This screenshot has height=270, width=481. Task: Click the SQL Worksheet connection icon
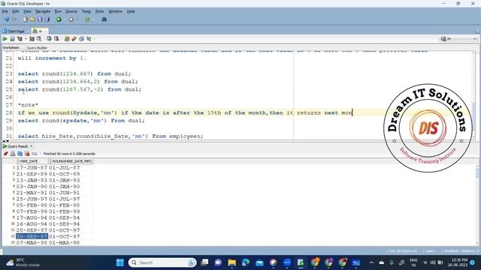[87, 19]
